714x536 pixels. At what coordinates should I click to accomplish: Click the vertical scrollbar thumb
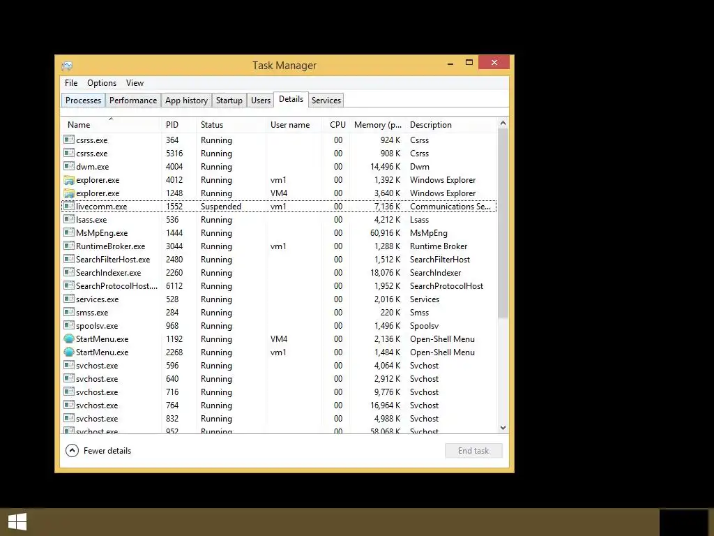[503, 223]
